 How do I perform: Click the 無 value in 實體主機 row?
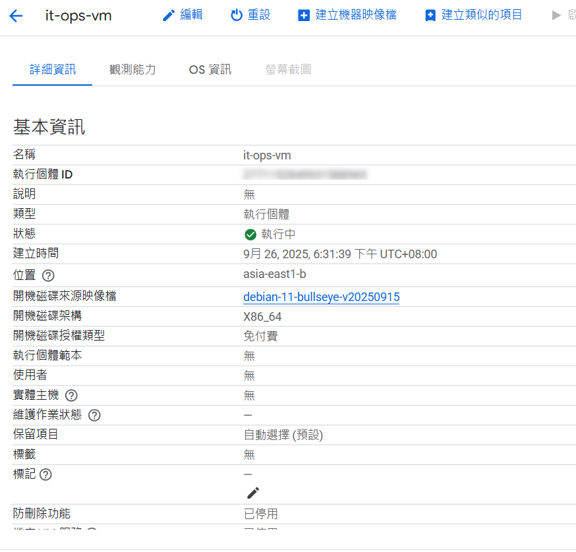tap(248, 395)
